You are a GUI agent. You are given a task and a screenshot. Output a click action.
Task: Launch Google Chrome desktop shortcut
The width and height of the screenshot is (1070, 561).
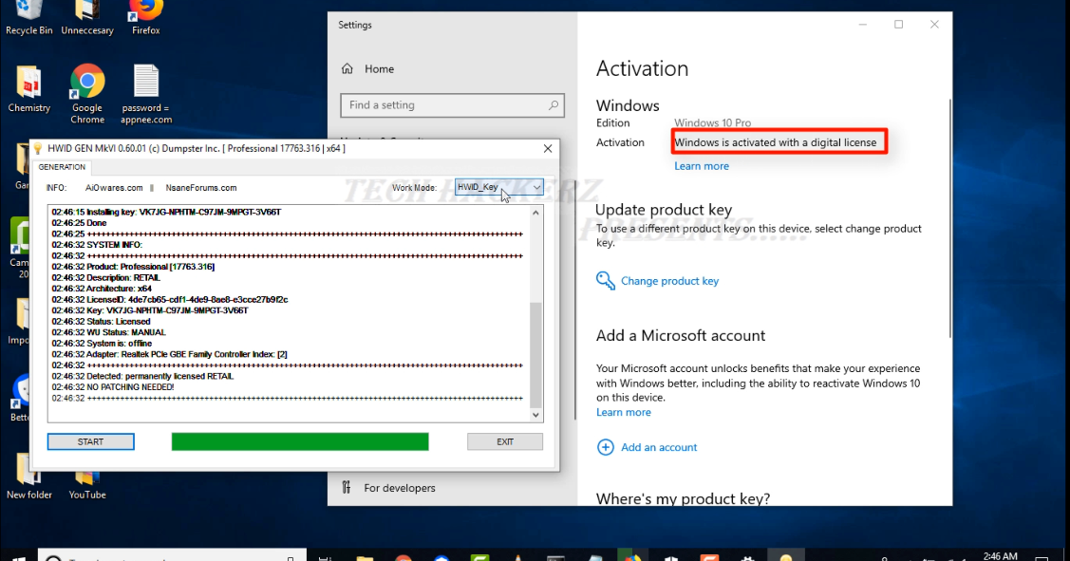point(87,94)
